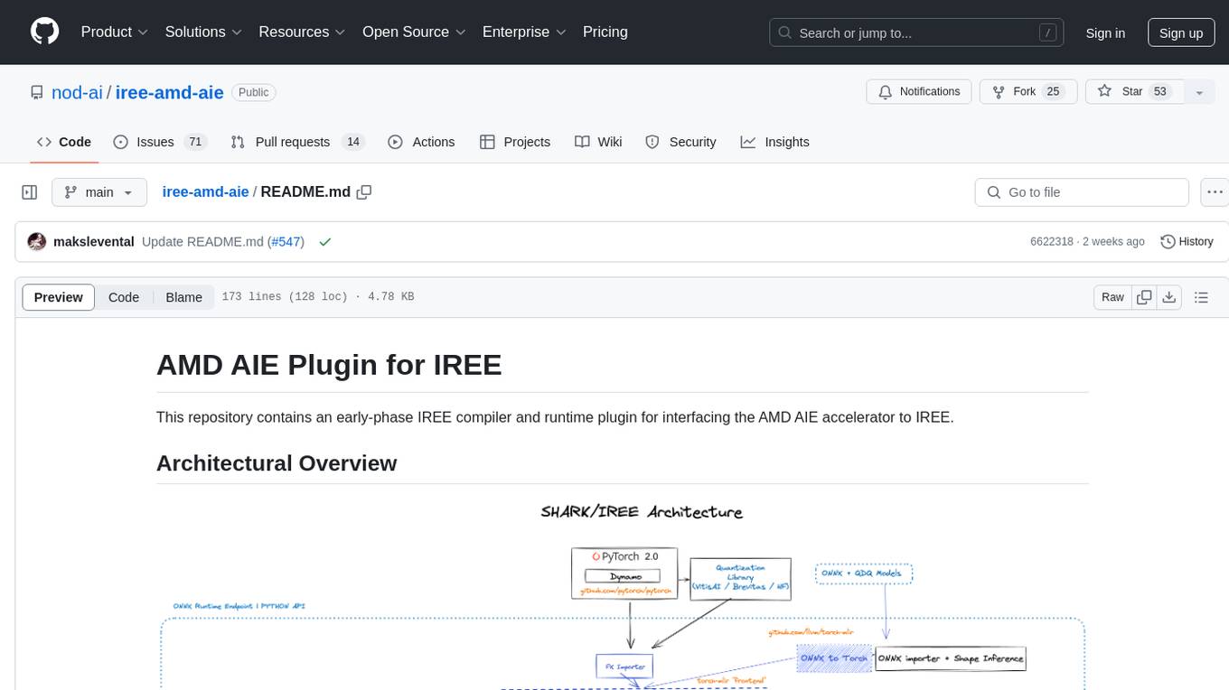Open the more file actions menu
This screenshot has height=690, width=1229.
[x=1215, y=192]
